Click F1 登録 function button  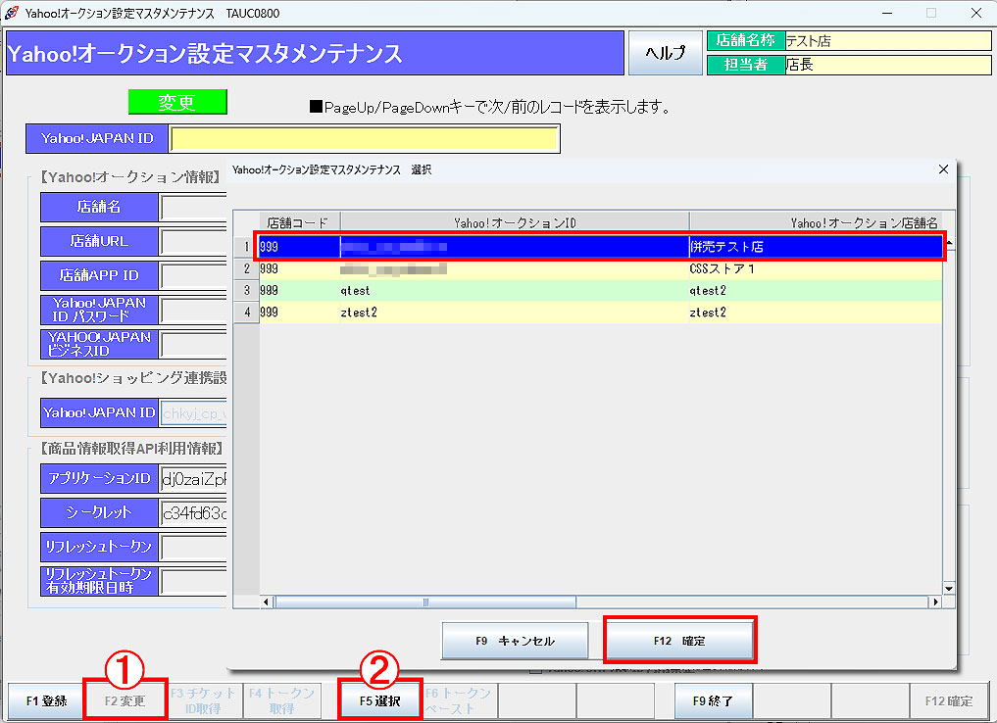point(46,700)
